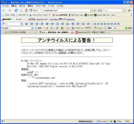This screenshot has height=124, width=134.
Task: Close the エラー tab with its red button
Action: (x=72, y=32)
